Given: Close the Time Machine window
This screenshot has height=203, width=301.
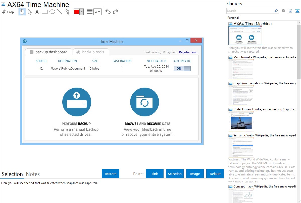Looking at the screenshot, I should 196,40.
